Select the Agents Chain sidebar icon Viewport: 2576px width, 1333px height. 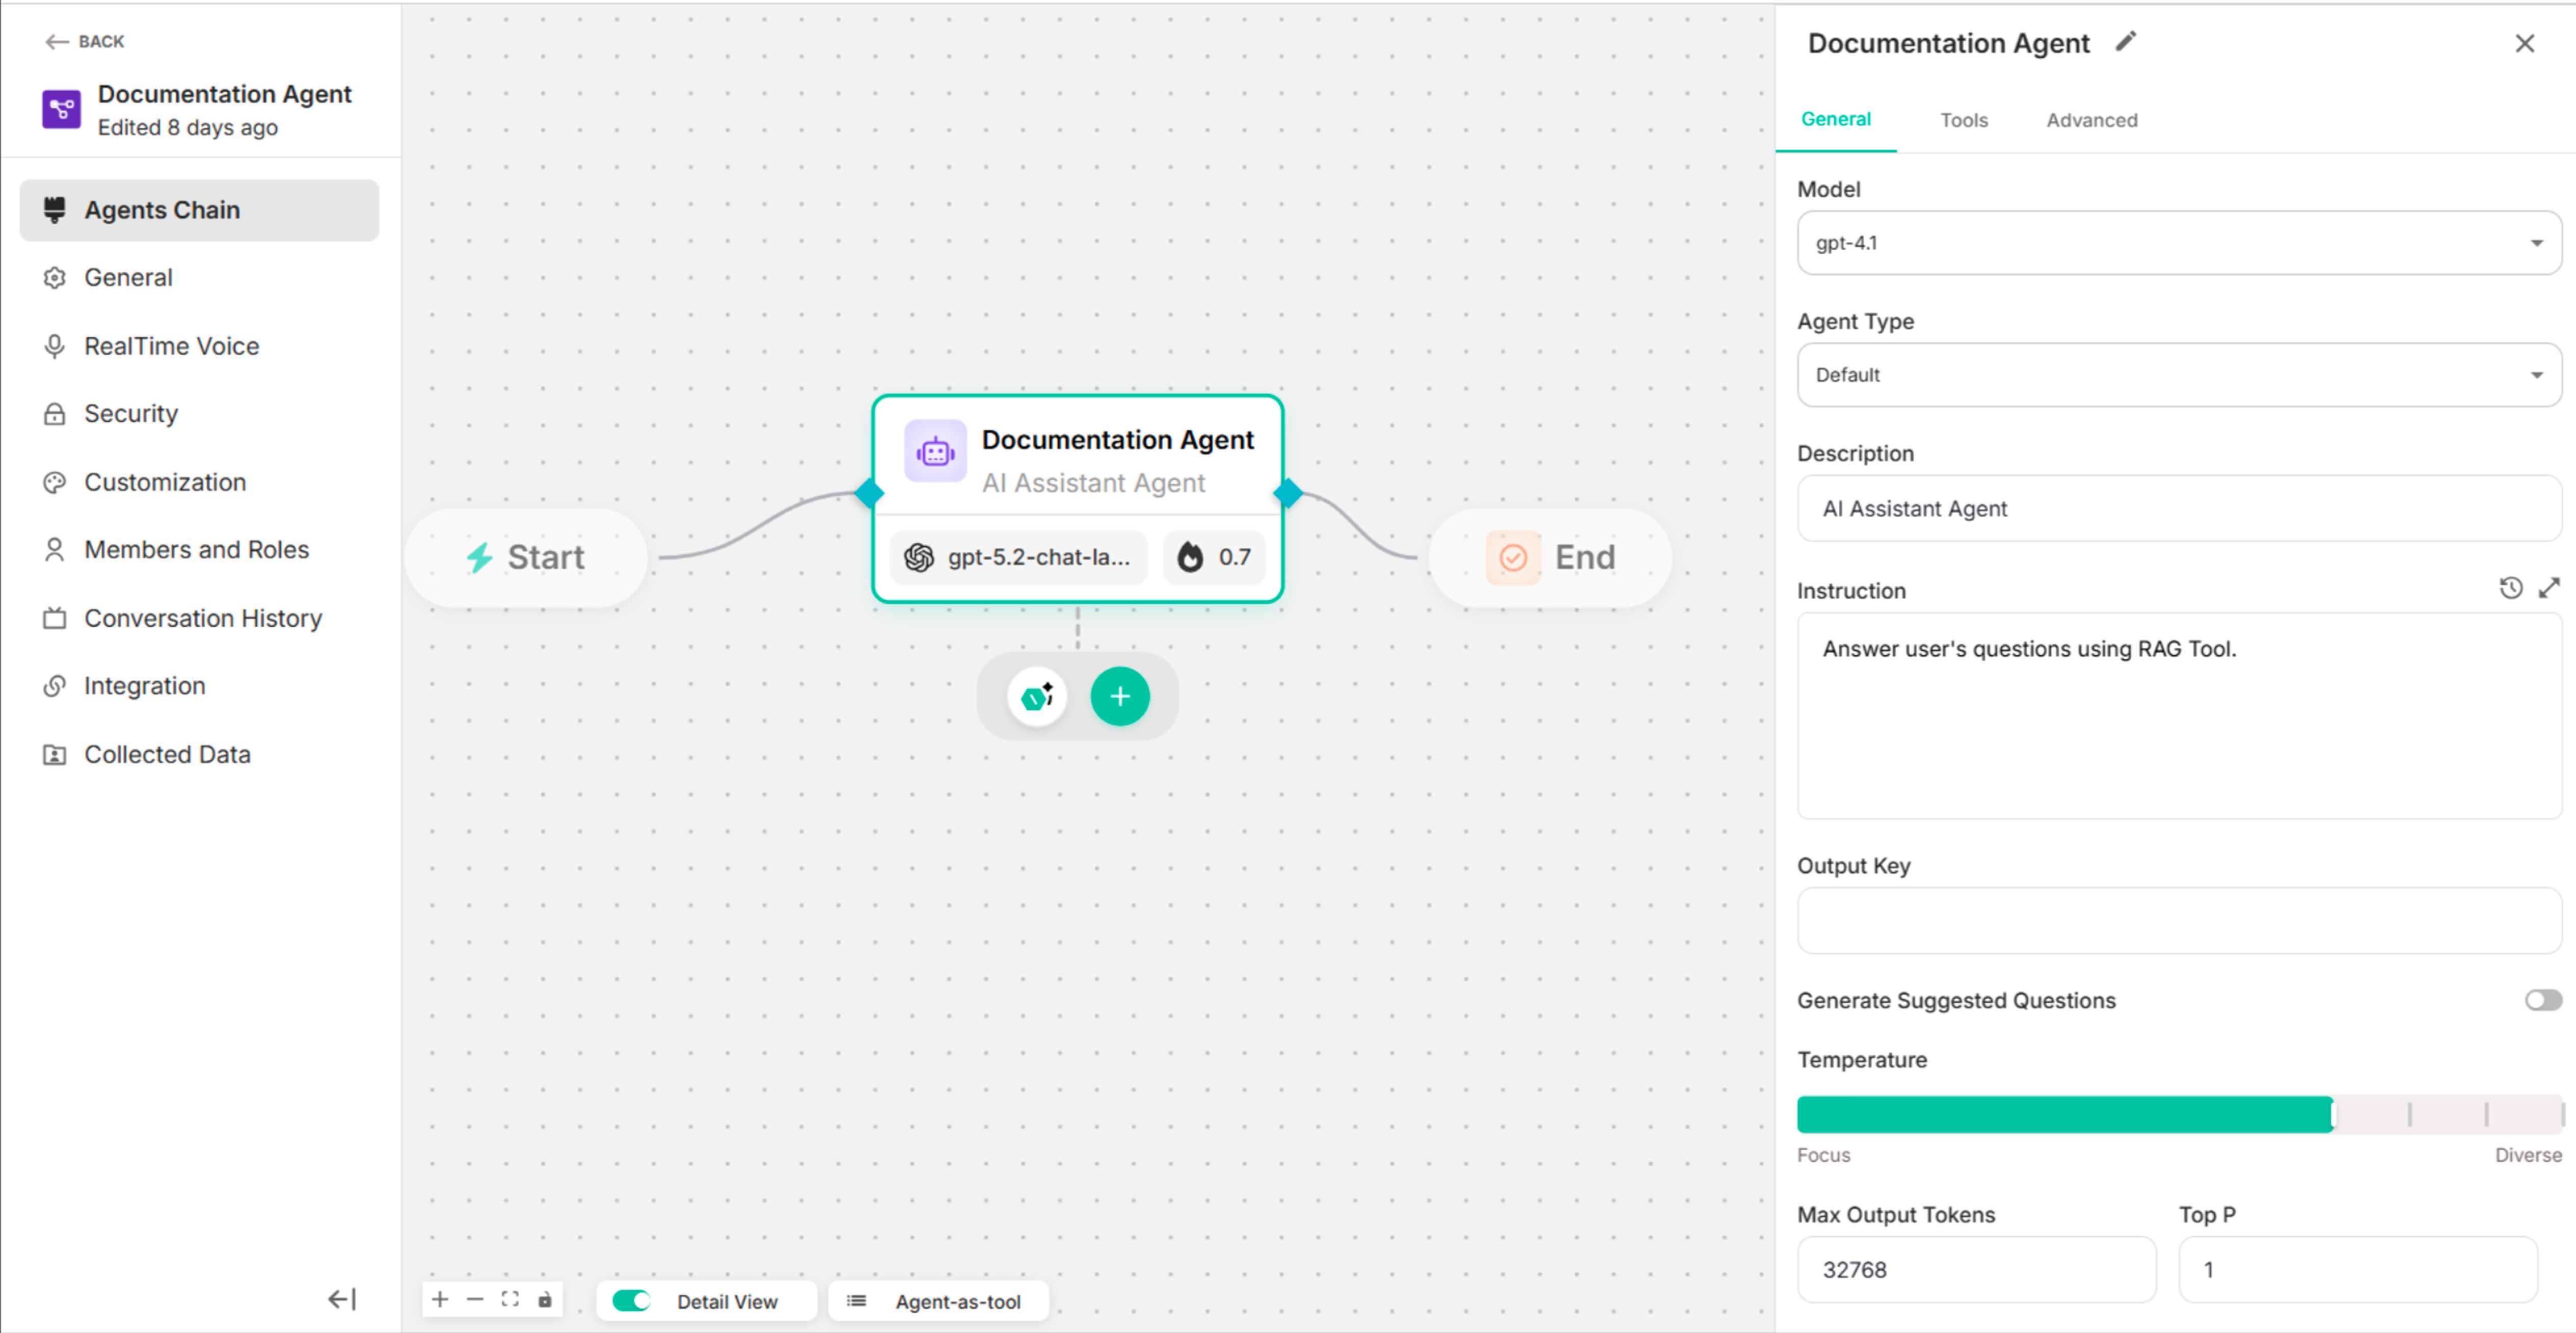point(55,209)
